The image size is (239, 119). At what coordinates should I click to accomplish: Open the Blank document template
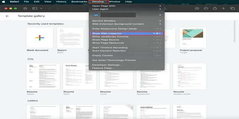pyautogui.click(x=40, y=38)
